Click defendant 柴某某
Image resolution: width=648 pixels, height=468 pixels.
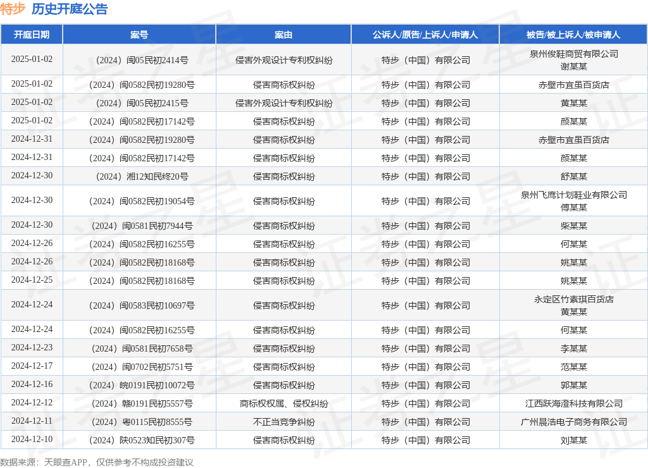point(573,226)
